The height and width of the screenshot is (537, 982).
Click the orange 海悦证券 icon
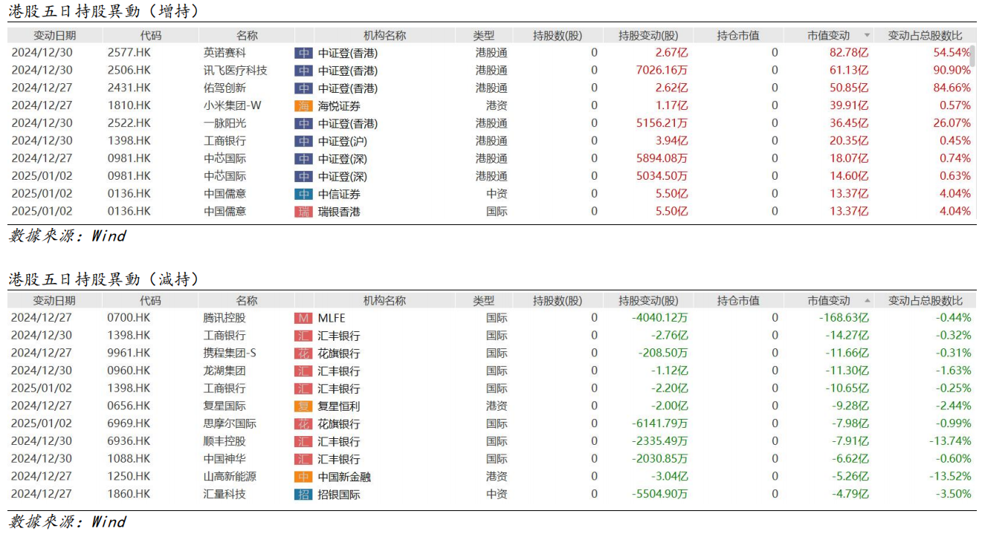(303, 105)
